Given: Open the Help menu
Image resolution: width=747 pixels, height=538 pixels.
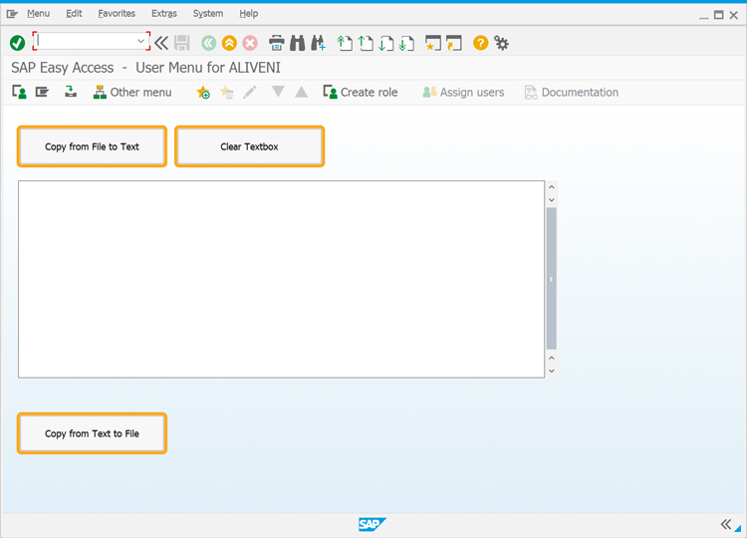Looking at the screenshot, I should tap(249, 13).
